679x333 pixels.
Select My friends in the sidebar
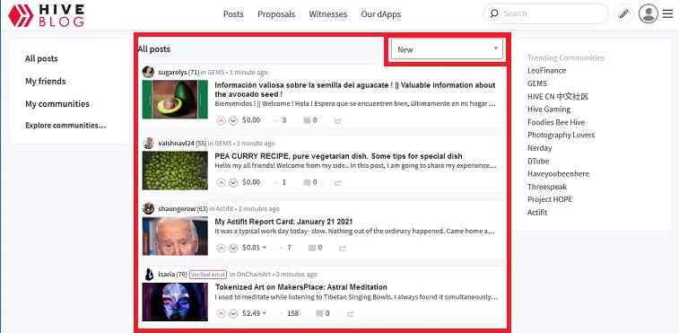point(46,81)
